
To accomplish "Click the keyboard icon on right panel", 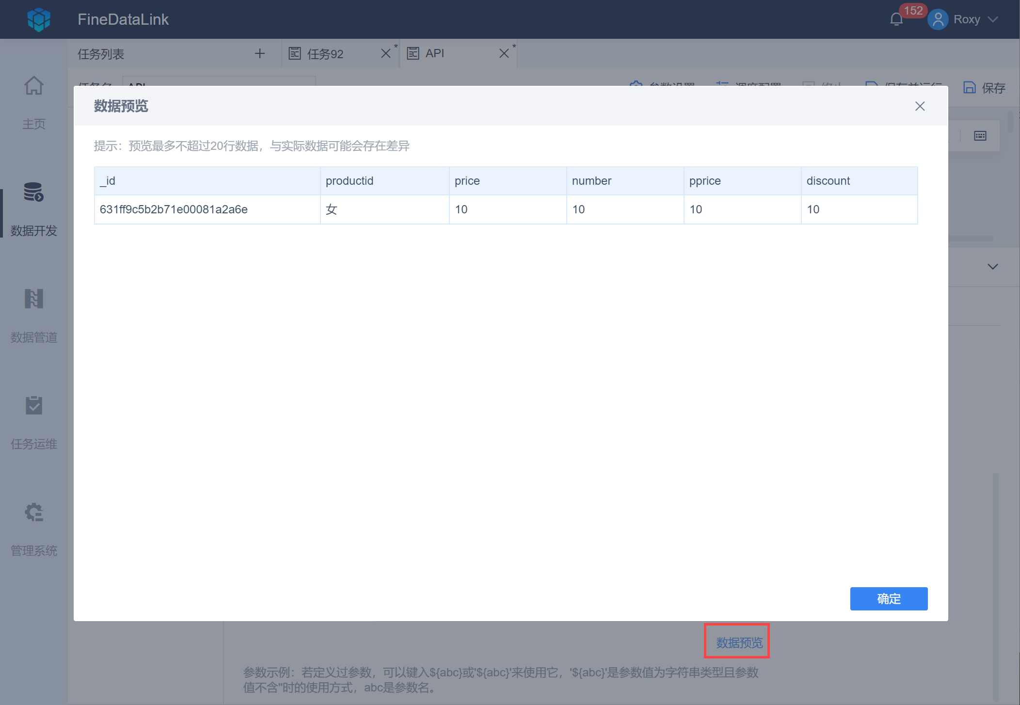I will pyautogui.click(x=980, y=136).
